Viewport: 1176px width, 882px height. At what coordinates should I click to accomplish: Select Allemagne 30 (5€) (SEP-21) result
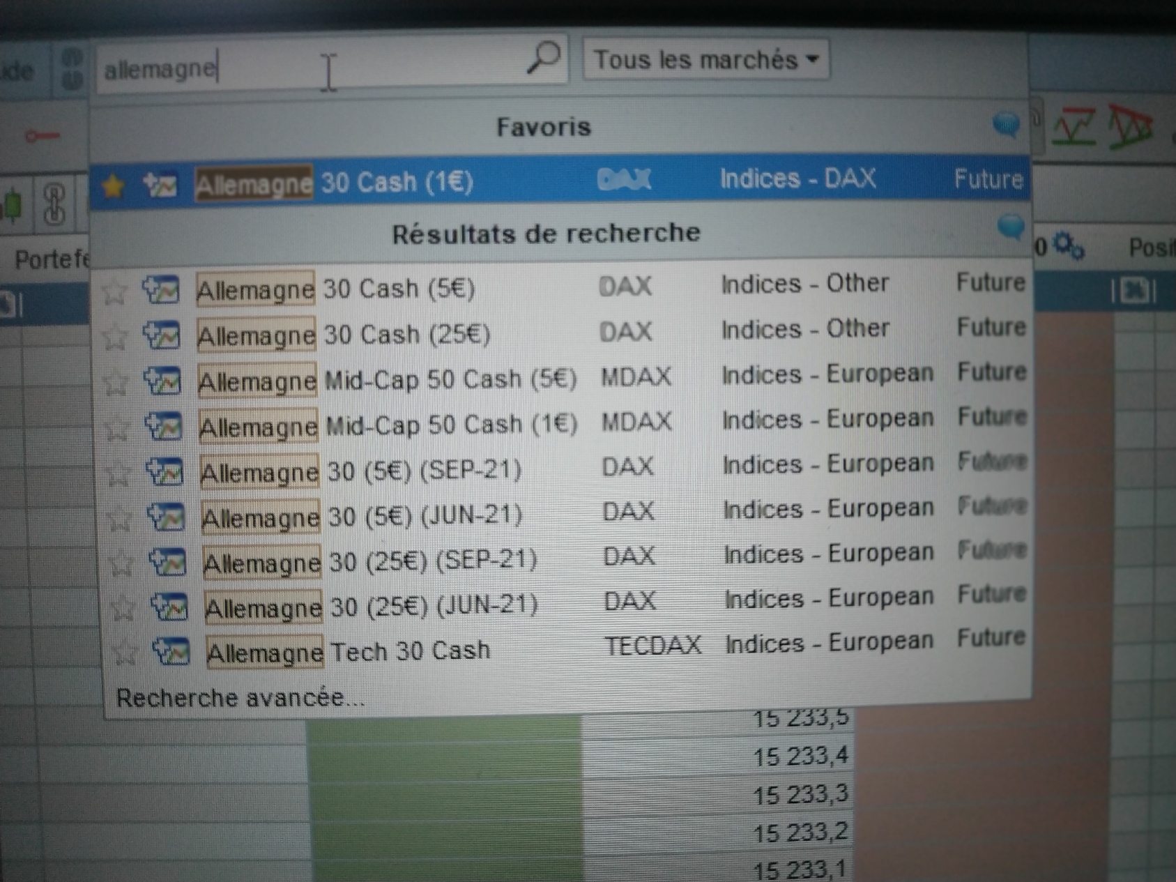(564, 469)
